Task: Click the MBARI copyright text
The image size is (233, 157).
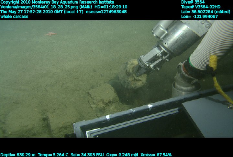Action: point(57,2)
